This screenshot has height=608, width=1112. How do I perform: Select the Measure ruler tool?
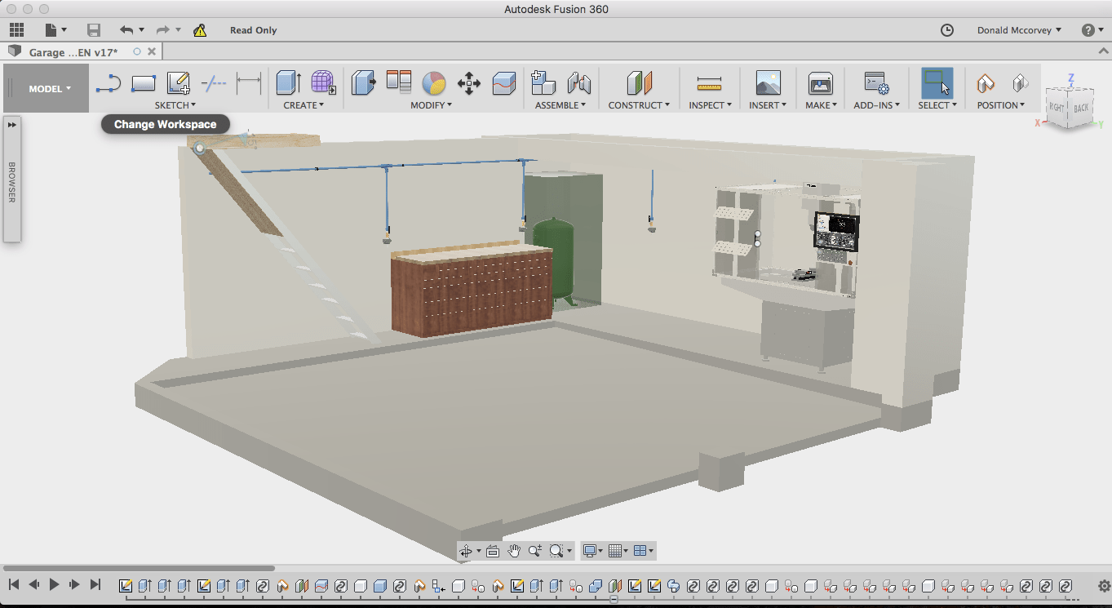click(x=709, y=83)
